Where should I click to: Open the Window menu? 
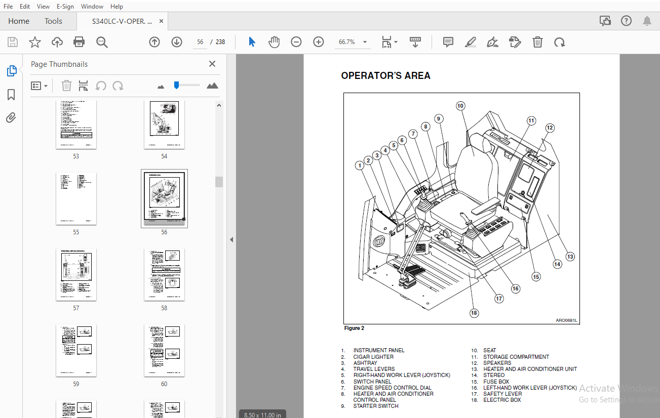[x=92, y=7]
